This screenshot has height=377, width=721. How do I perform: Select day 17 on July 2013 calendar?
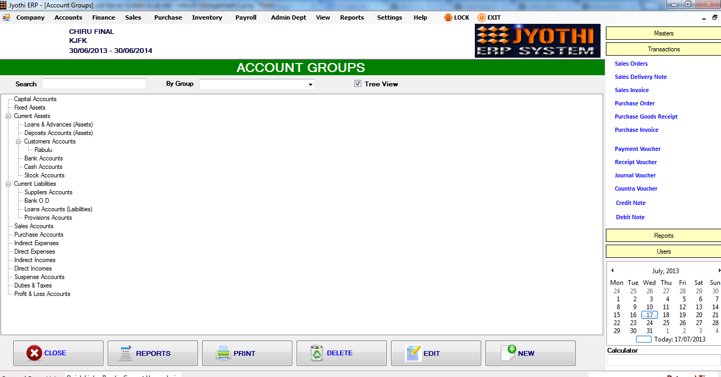pyautogui.click(x=649, y=315)
